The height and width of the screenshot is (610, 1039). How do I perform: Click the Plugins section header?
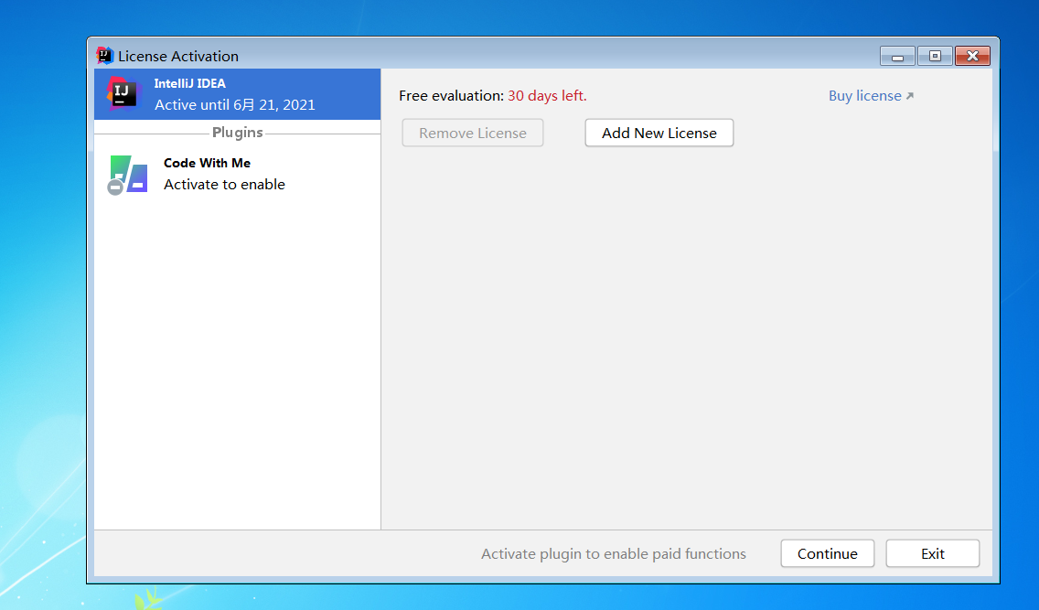click(x=237, y=133)
